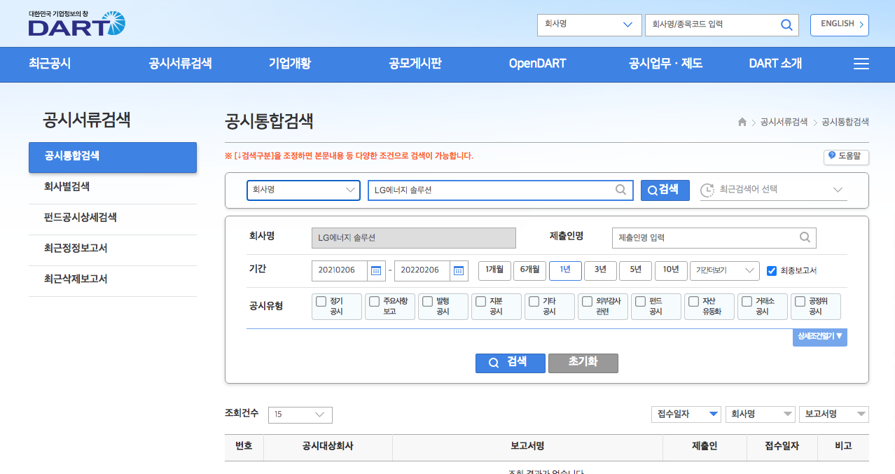Click end date field 20220206
Image resolution: width=895 pixels, height=474 pixels.
[422, 270]
